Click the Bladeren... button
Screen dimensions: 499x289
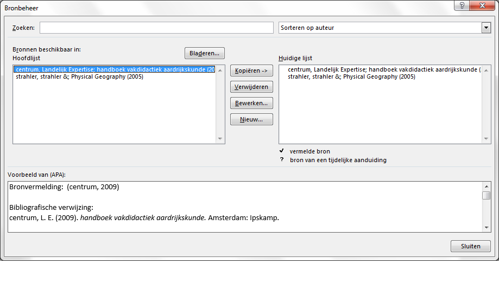tap(204, 53)
